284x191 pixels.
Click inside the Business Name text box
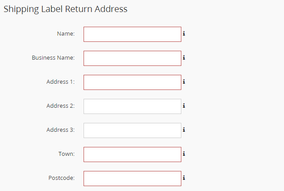tap(132, 58)
